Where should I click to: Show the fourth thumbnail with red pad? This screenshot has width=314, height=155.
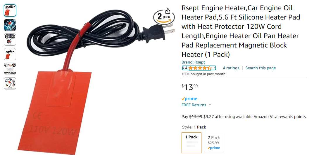[10, 54]
